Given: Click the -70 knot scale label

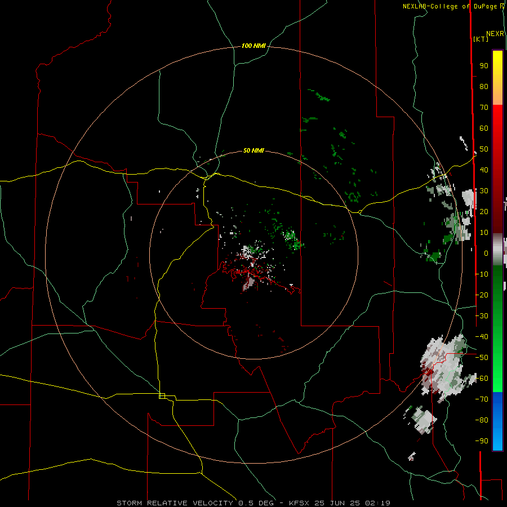Looking at the screenshot, I should coord(482,399).
